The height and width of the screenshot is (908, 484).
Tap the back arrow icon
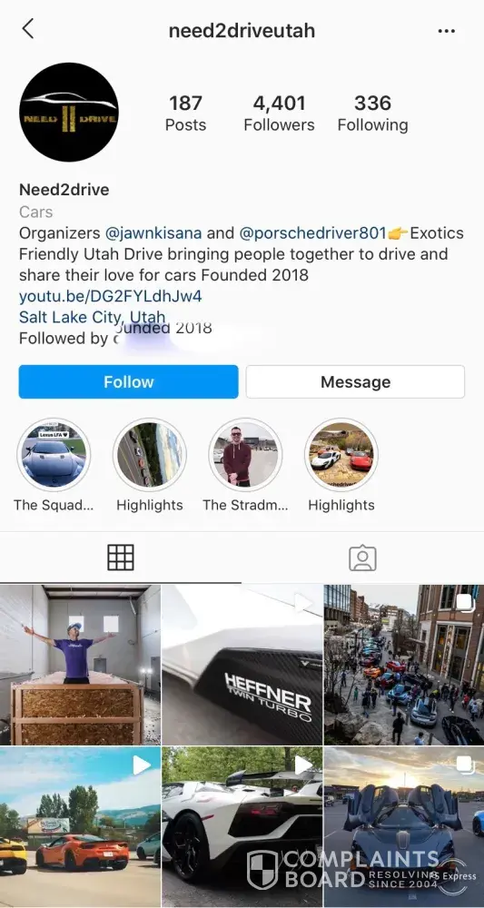coord(27,28)
